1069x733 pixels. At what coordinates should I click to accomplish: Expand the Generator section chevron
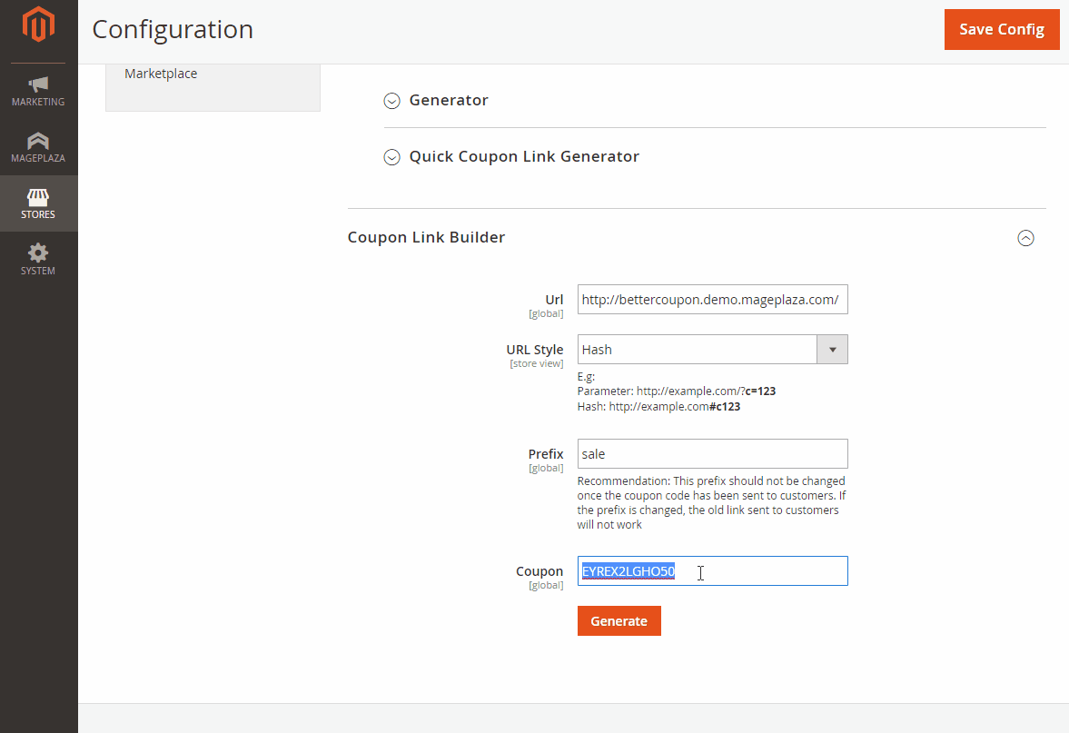tap(391, 101)
